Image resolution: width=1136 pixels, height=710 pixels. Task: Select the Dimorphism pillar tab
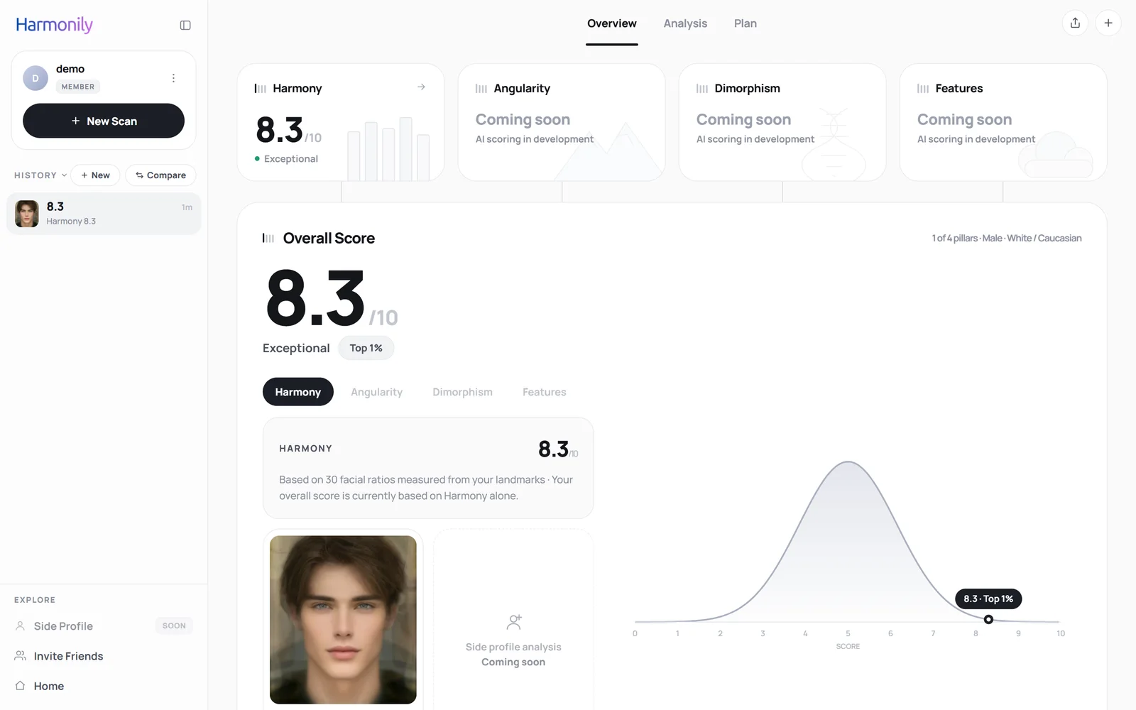tap(462, 392)
